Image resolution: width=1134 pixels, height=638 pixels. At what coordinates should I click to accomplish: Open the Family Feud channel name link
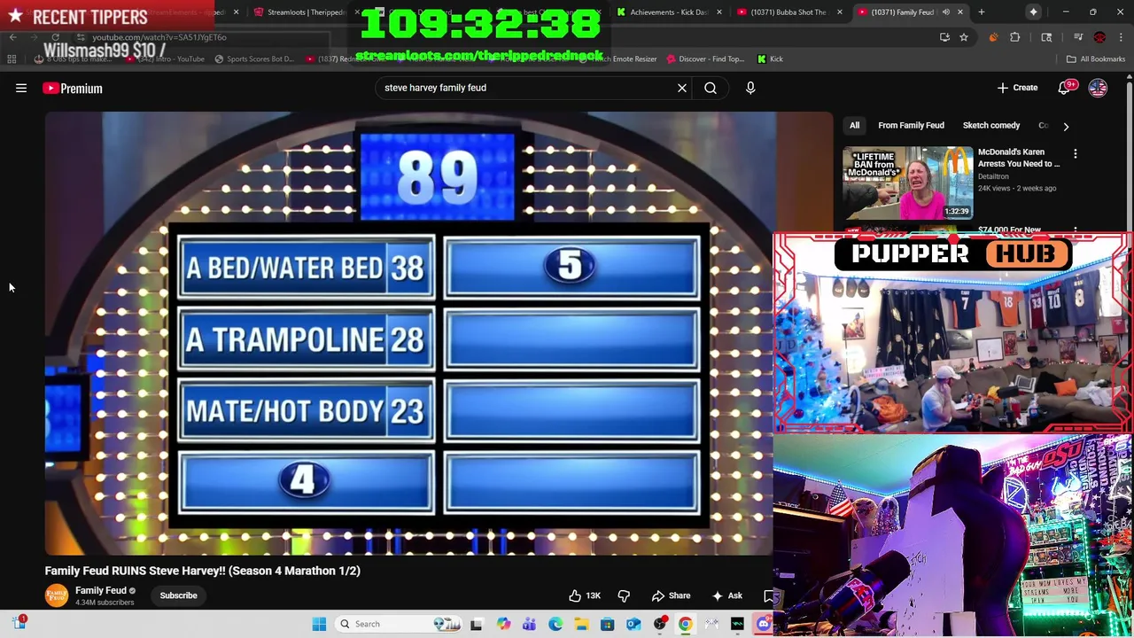101,590
